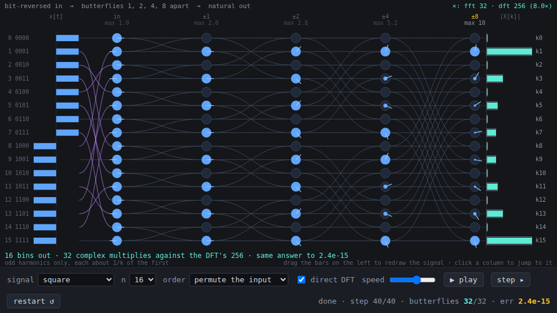The height and width of the screenshot is (313, 557).
Task: Click the ±8 column node on row 13
Action: [x=475, y=214]
